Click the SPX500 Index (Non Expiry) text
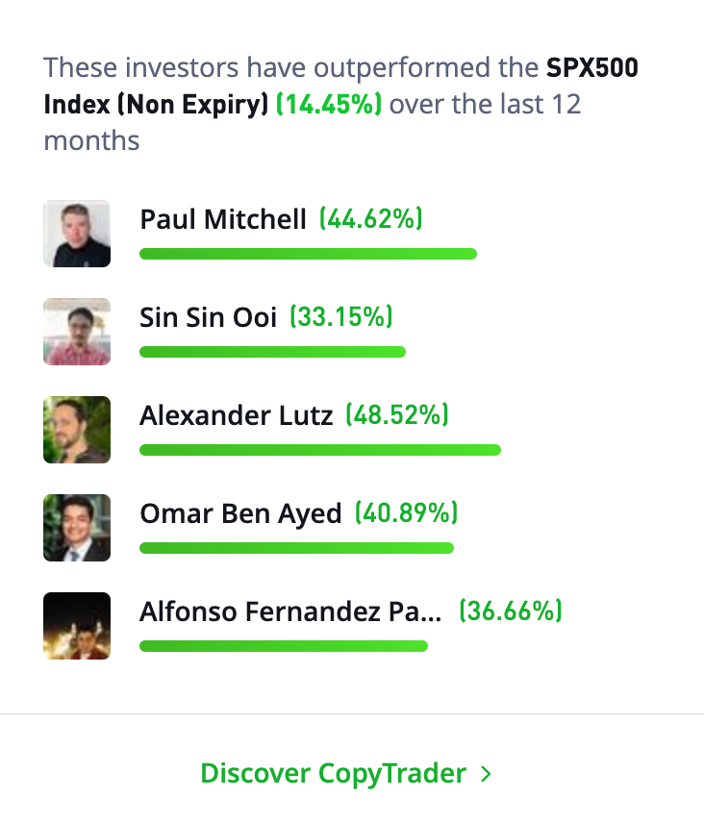Screen dimensions: 704x823 [340, 86]
